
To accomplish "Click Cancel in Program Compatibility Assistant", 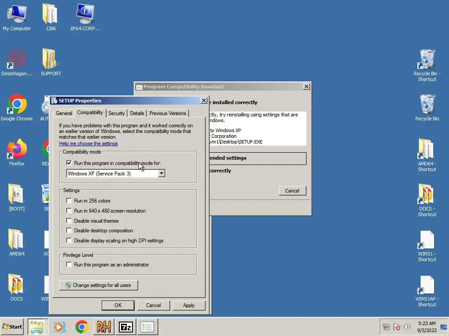I will pyautogui.click(x=292, y=191).
